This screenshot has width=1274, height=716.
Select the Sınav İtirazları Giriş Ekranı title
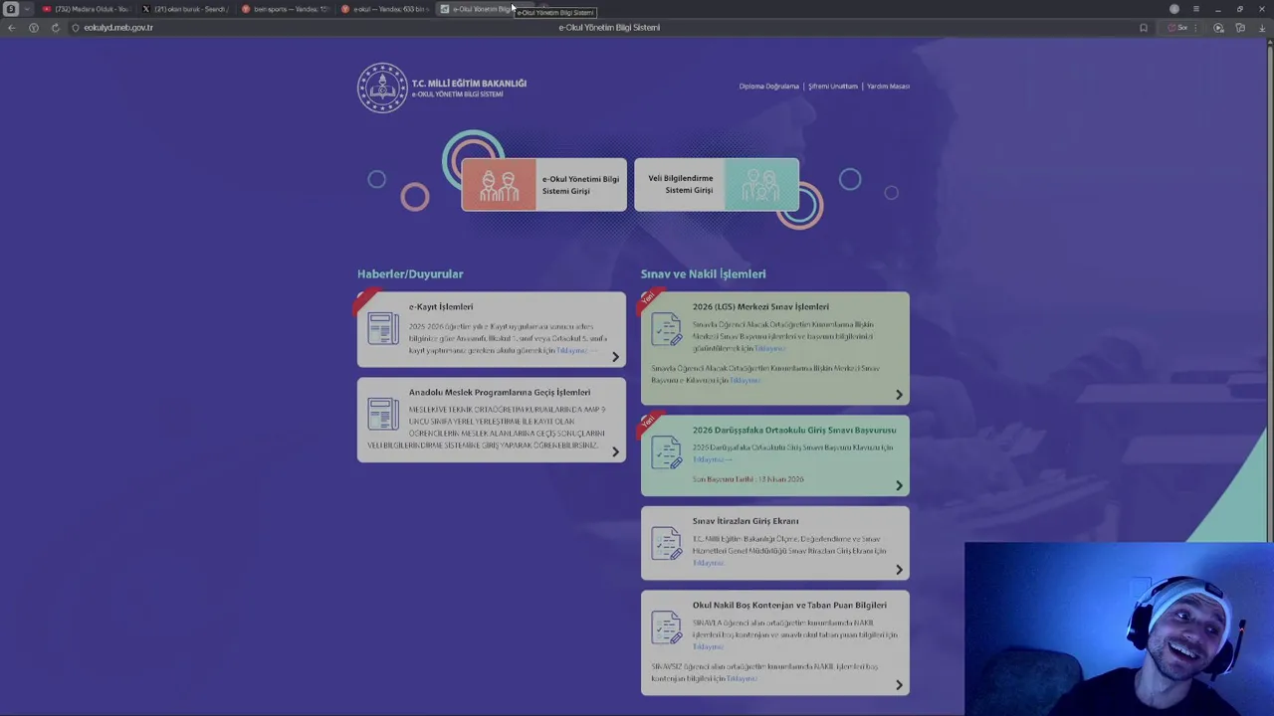(745, 520)
